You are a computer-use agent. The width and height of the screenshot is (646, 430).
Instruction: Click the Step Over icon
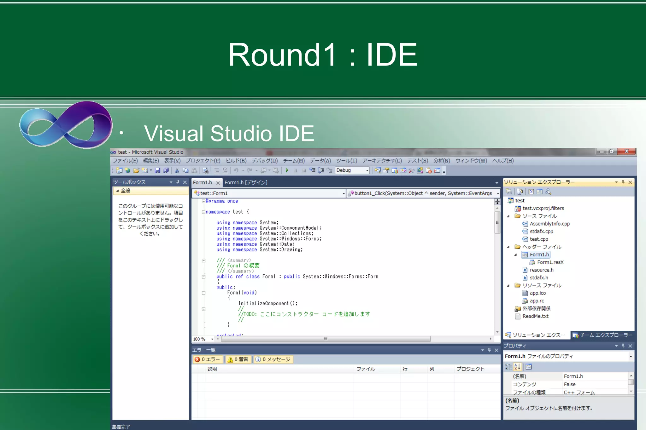[x=321, y=170]
